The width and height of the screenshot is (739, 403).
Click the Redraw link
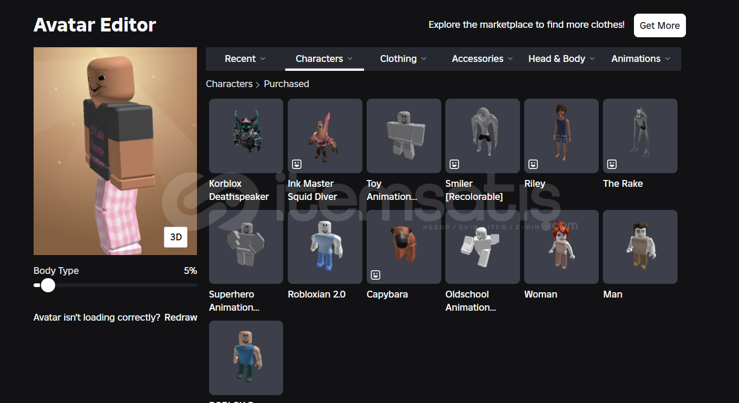click(181, 317)
